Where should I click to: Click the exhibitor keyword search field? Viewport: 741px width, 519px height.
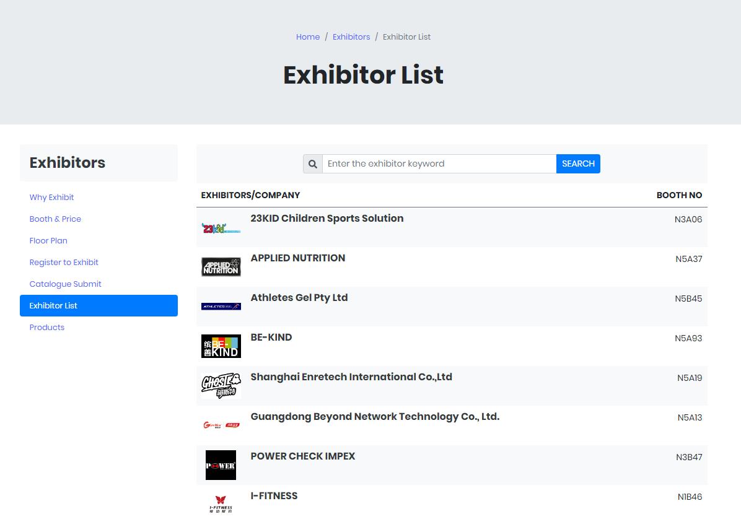[439, 164]
